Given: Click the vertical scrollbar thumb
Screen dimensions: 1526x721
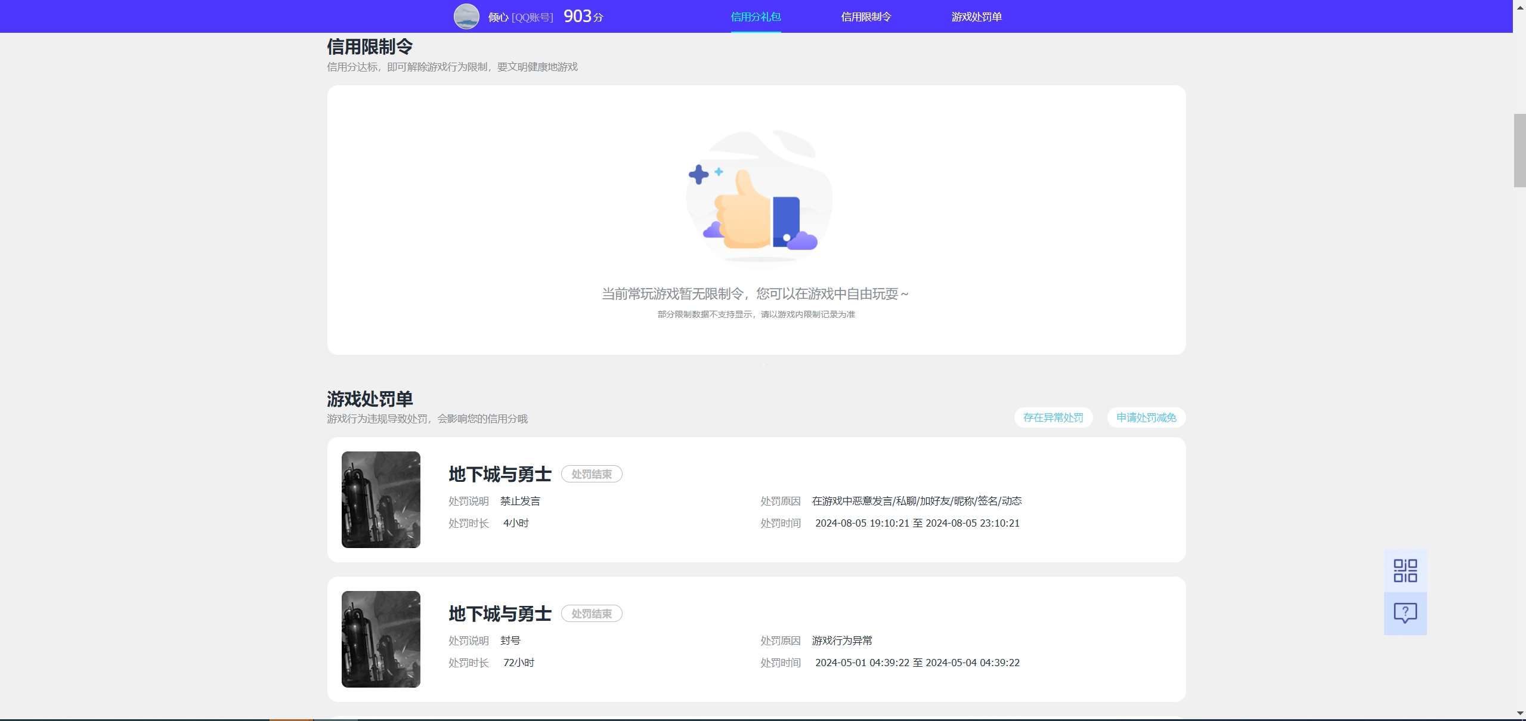Looking at the screenshot, I should 1519,150.
